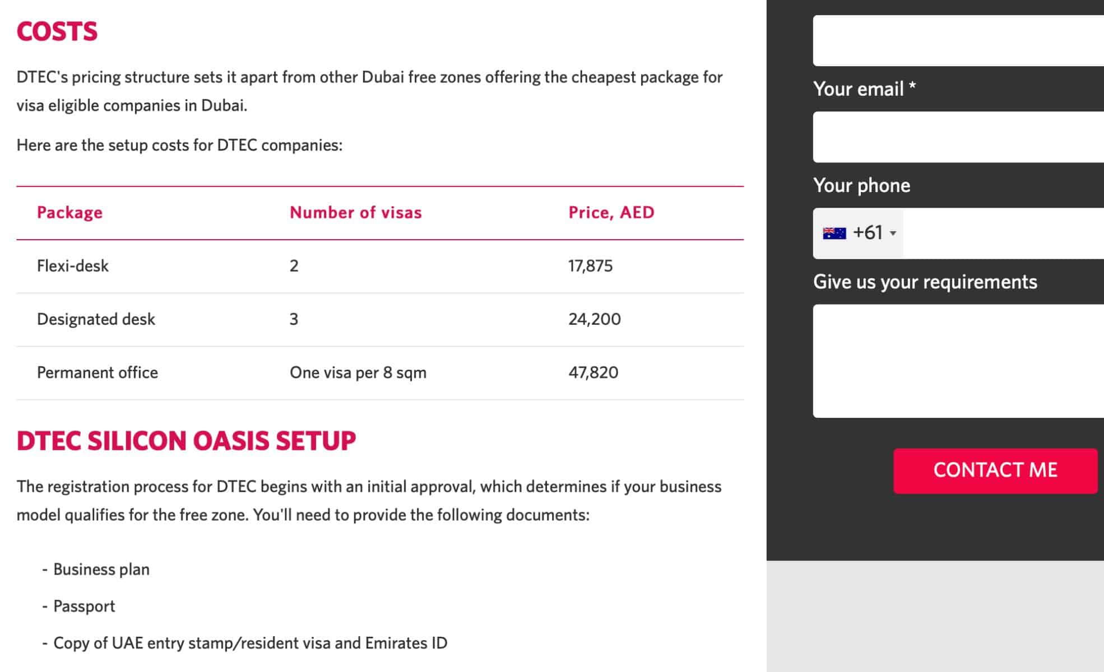Select the Business plan list item
The image size is (1104, 672).
tap(101, 569)
